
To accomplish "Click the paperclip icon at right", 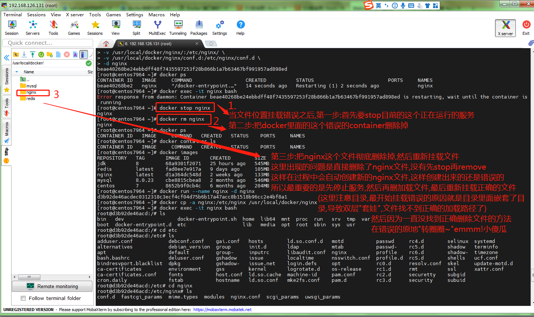I will (x=531, y=43).
